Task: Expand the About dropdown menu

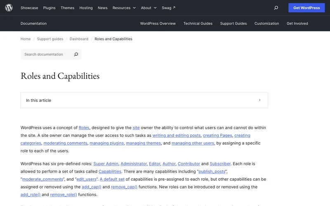Action: [x=148, y=8]
